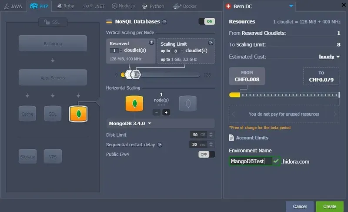Click the Scaling Limit value field
Viewport: 348px width, 212px height.
[176, 51]
